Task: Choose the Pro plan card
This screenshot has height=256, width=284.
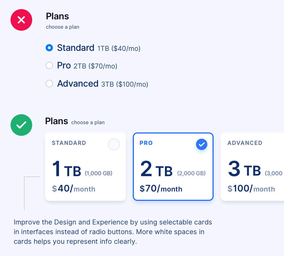Action: pyautogui.click(x=173, y=166)
